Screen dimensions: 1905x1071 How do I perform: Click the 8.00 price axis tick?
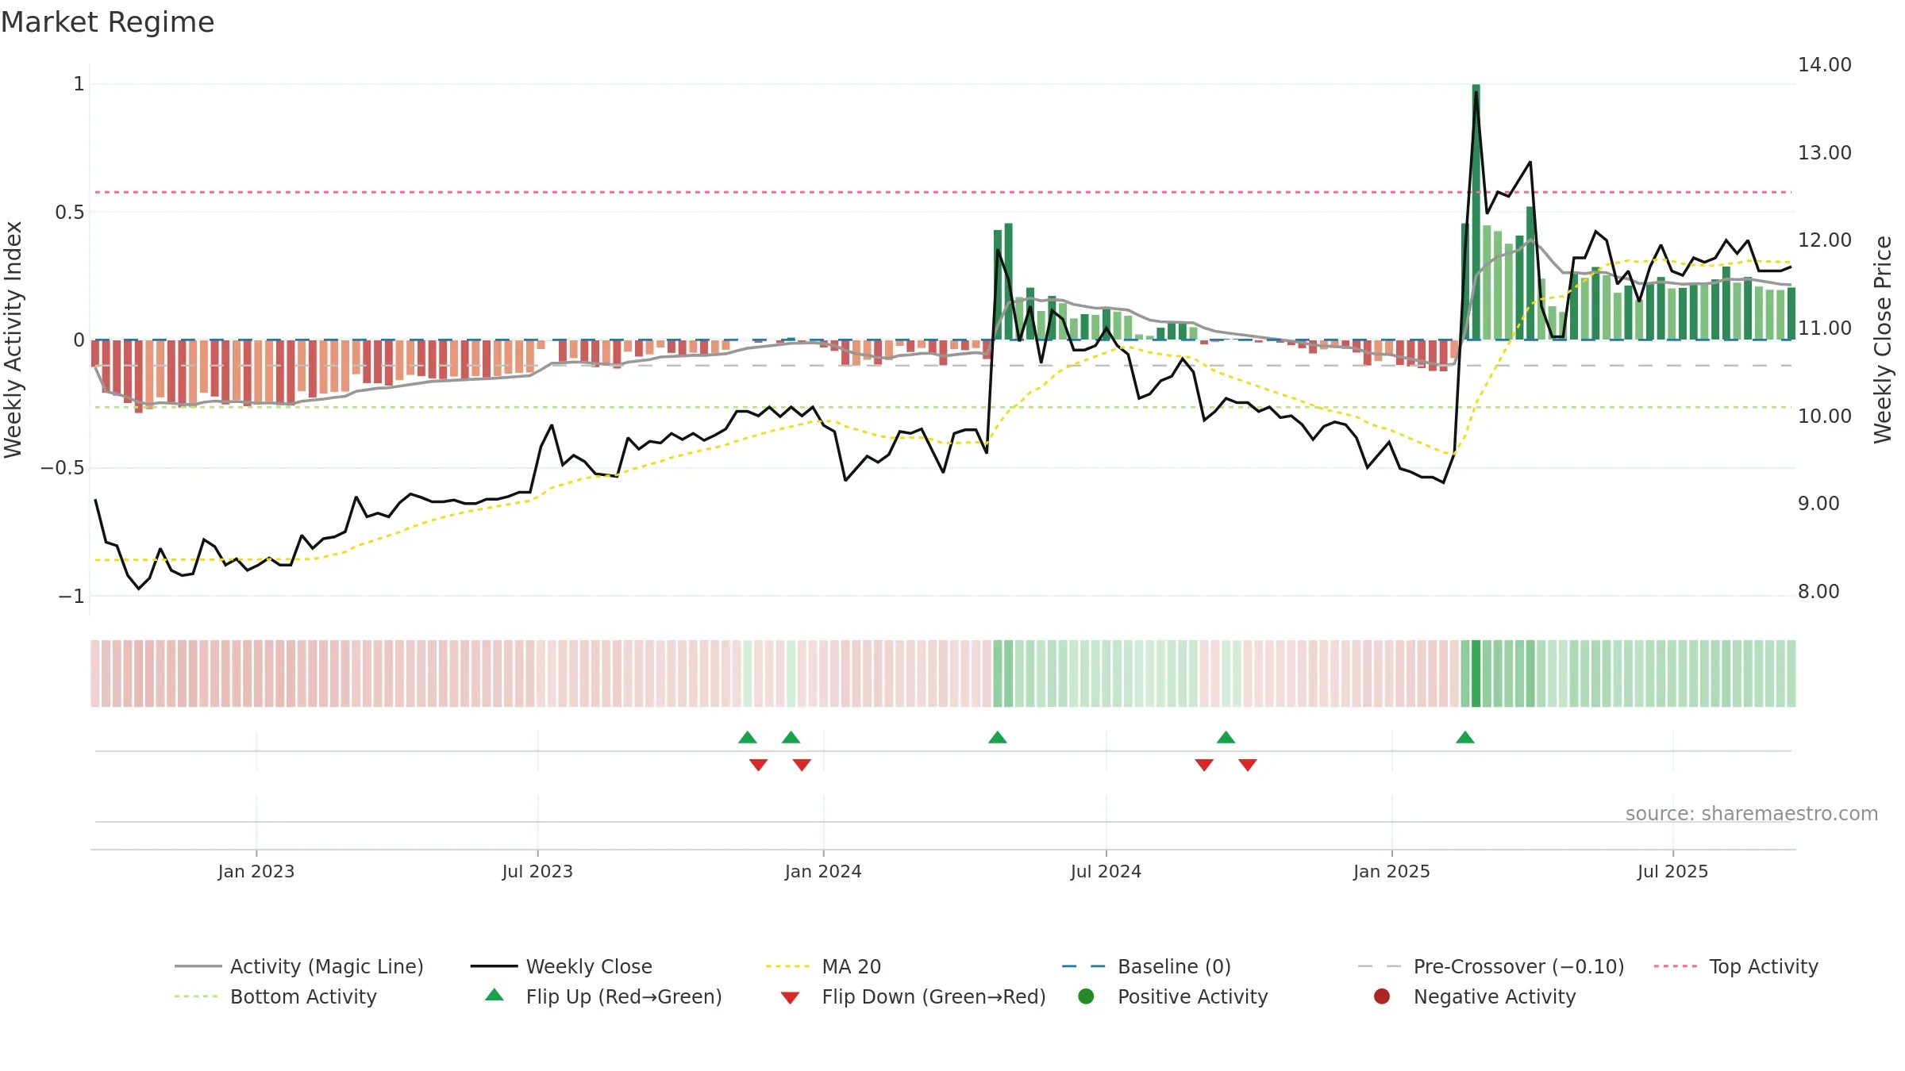(1818, 592)
